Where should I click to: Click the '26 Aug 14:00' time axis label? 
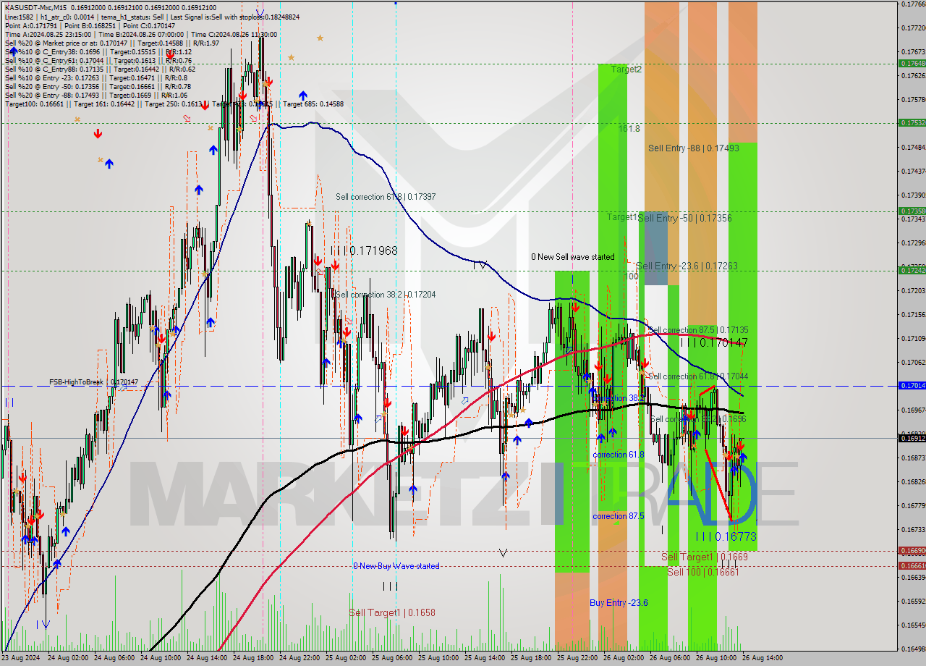coord(761,658)
